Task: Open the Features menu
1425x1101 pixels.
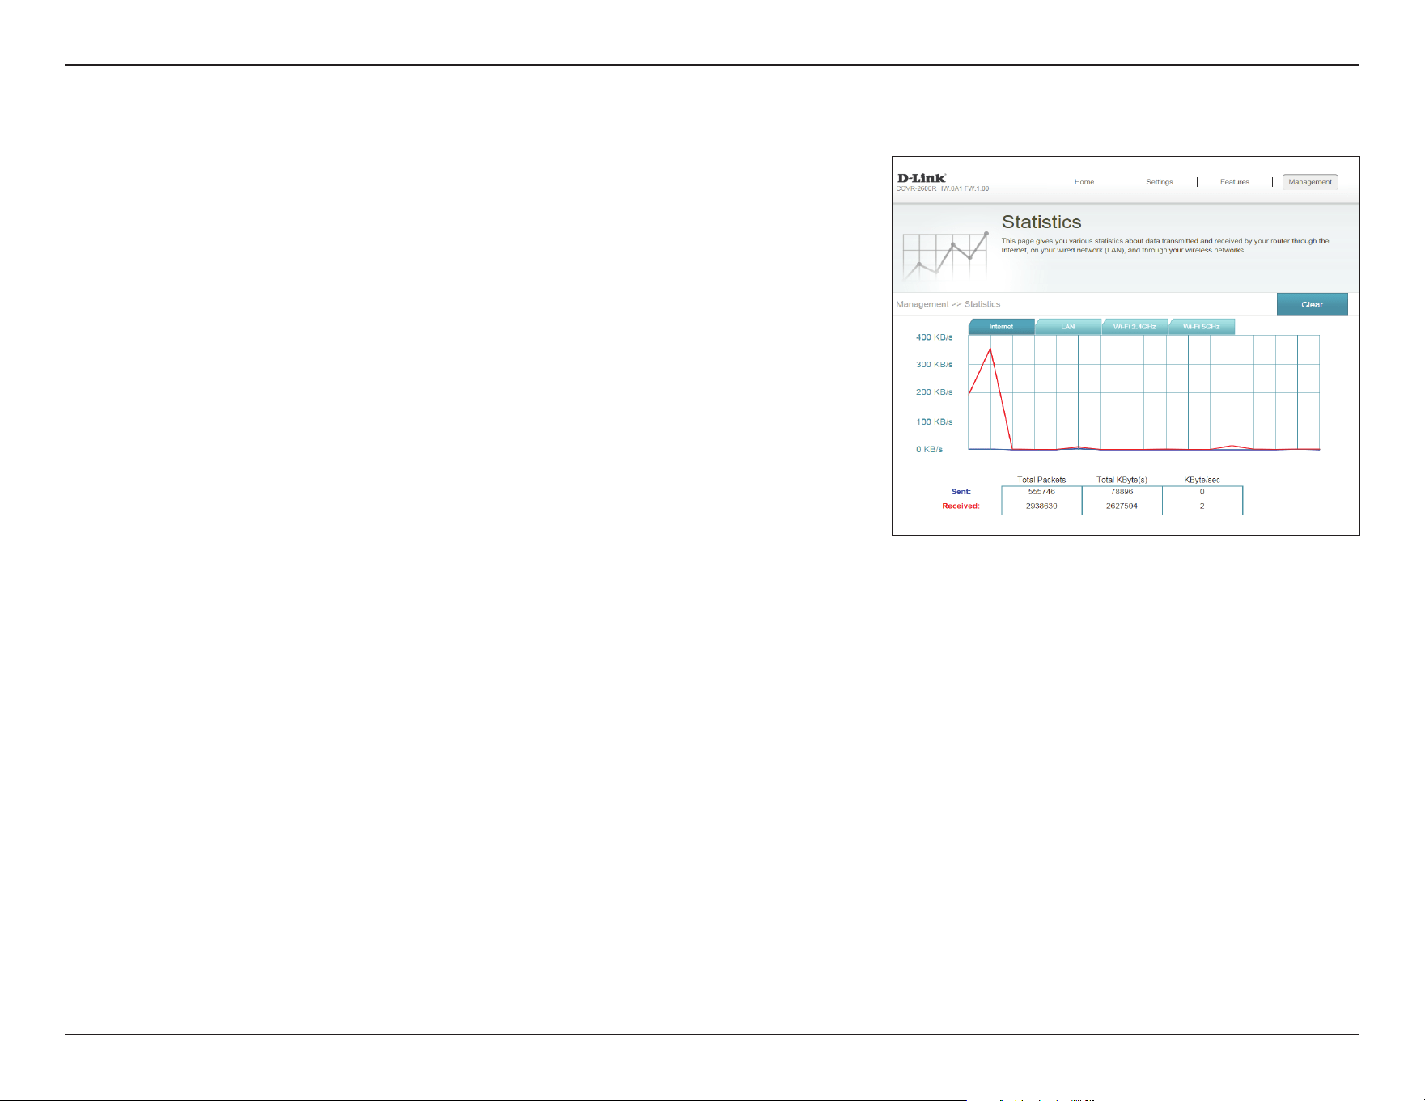Action: tap(1234, 182)
